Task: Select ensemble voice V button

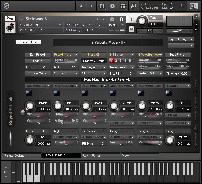Action: (x=111, y=61)
